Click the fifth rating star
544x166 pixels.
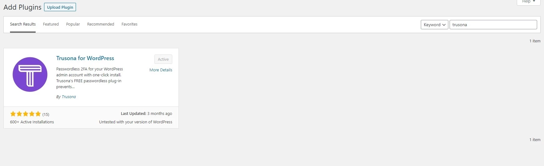38,114
